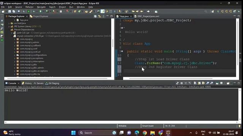Click the Open Perspective icon
Viewport: 243px width, 136px height.
(x=213, y=11)
